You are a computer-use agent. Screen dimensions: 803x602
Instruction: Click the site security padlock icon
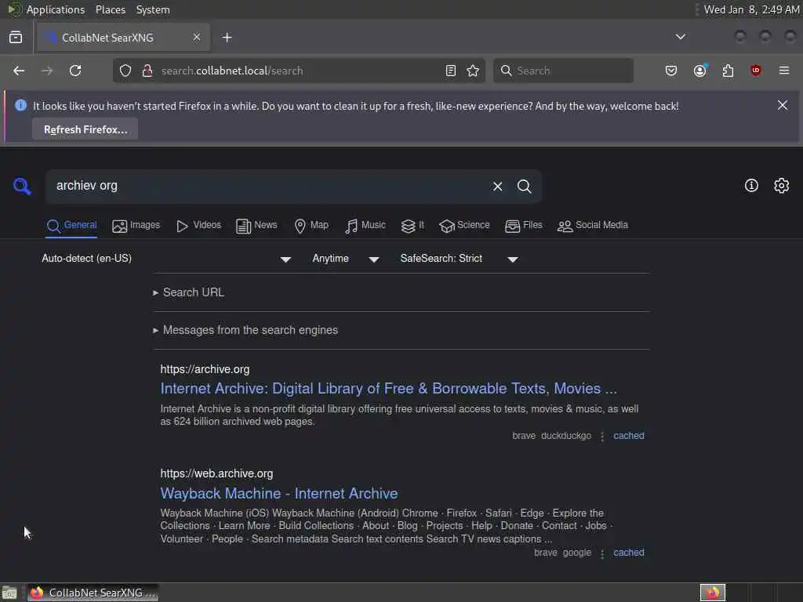(x=147, y=71)
